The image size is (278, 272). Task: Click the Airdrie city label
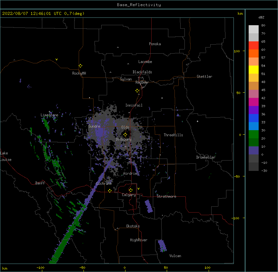[130, 173]
